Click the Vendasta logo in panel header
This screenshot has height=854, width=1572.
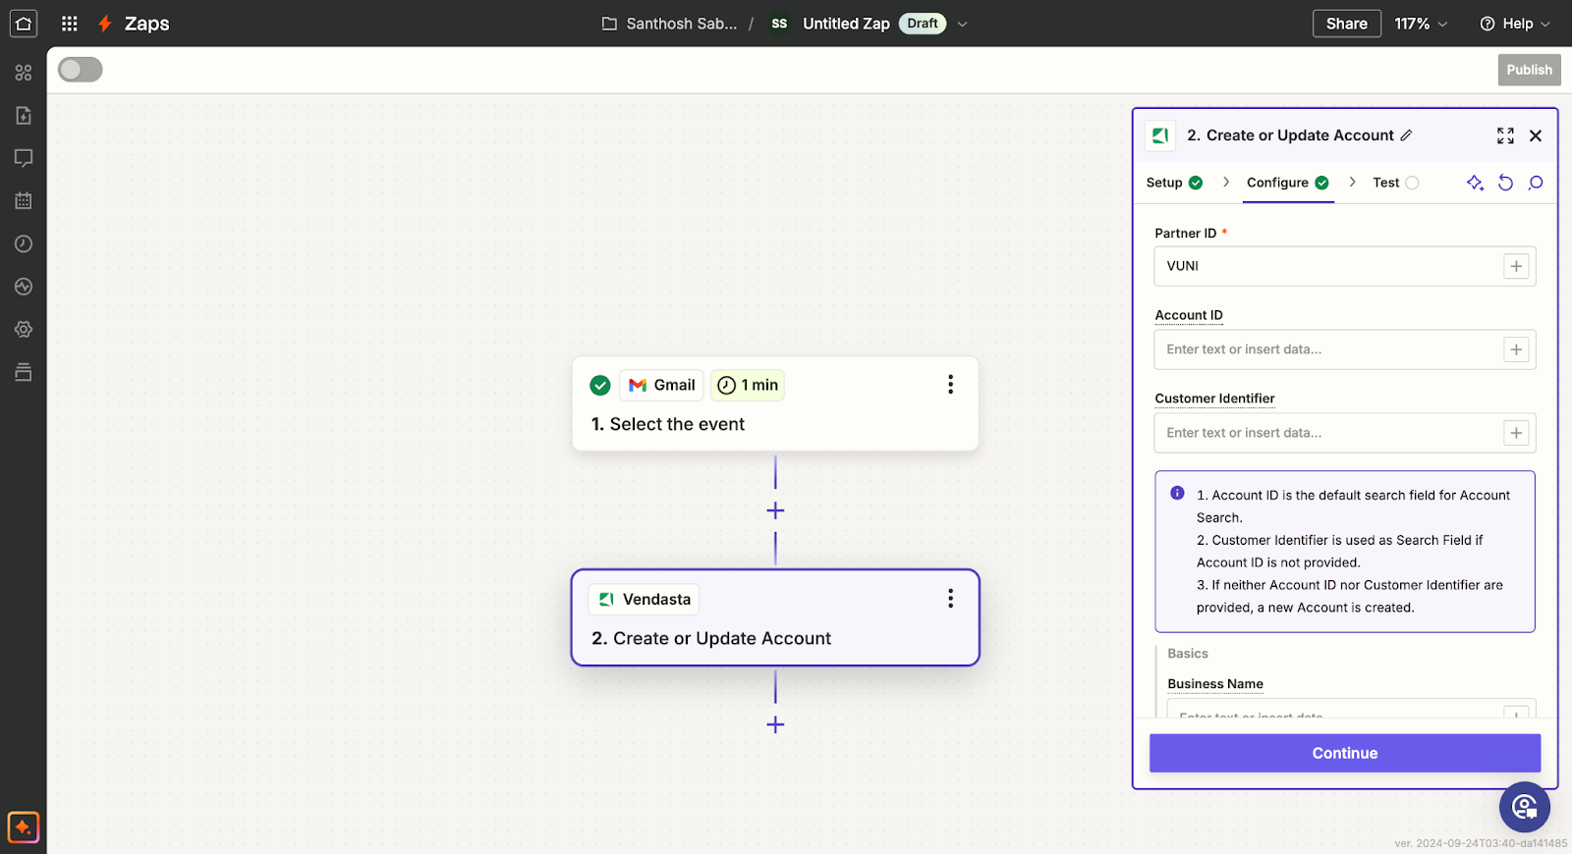click(1160, 135)
